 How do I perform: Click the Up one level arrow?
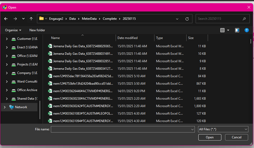(31, 19)
